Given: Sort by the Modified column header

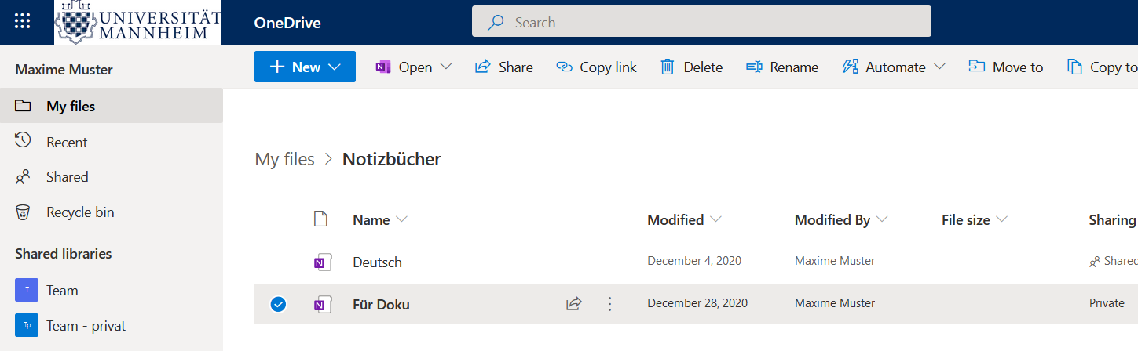Looking at the screenshot, I should pos(675,219).
